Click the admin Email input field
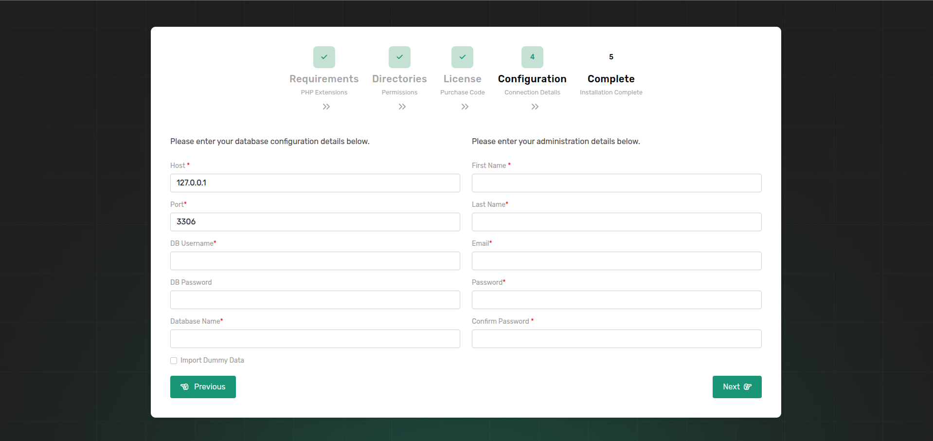Screen dimensions: 933x441 click(x=616, y=261)
